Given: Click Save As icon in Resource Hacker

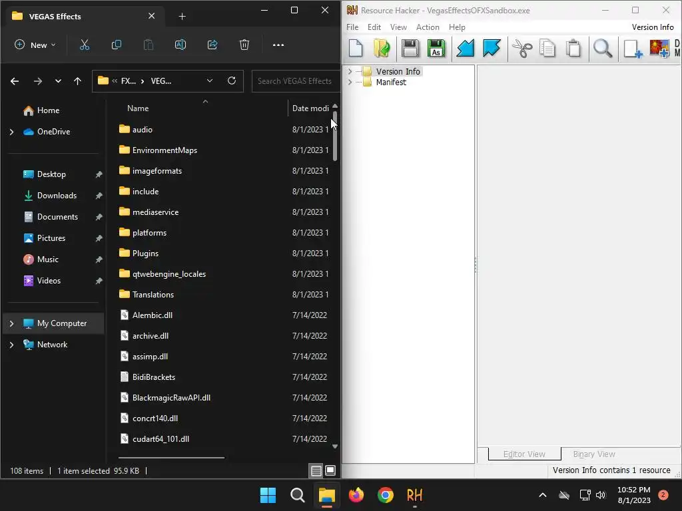Looking at the screenshot, I should click(436, 48).
